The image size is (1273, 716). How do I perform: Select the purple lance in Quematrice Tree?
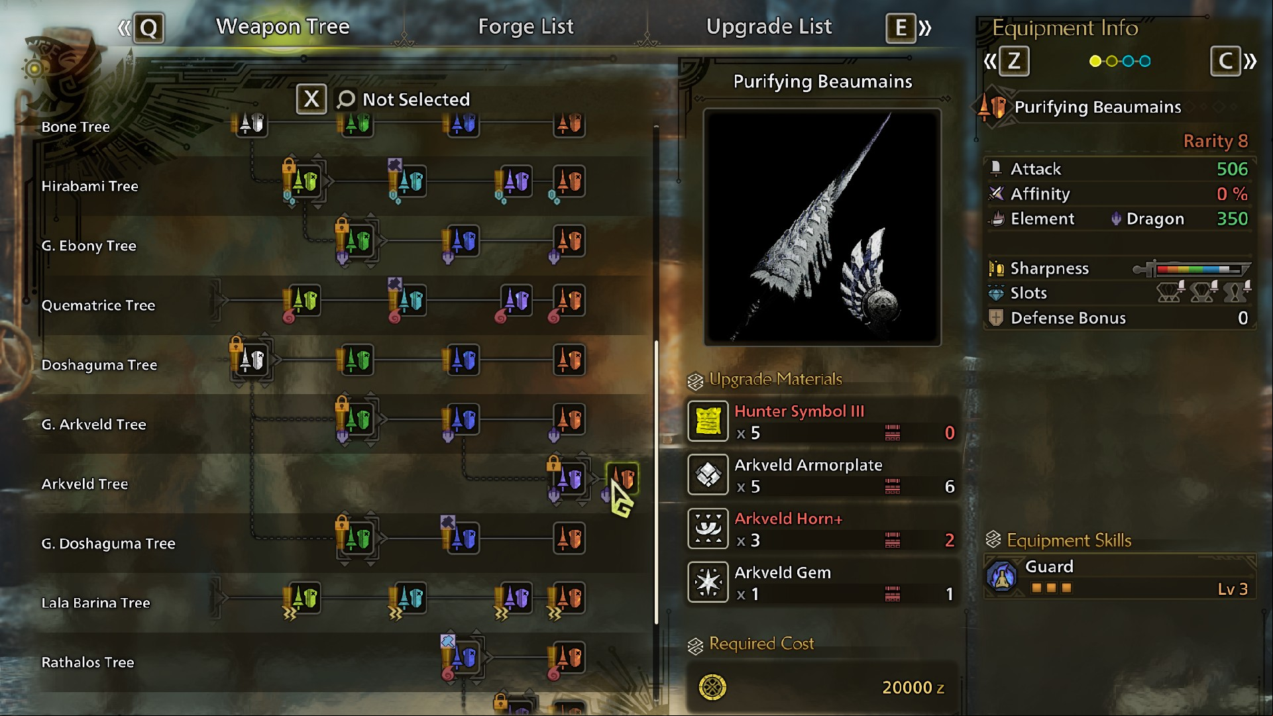point(516,300)
